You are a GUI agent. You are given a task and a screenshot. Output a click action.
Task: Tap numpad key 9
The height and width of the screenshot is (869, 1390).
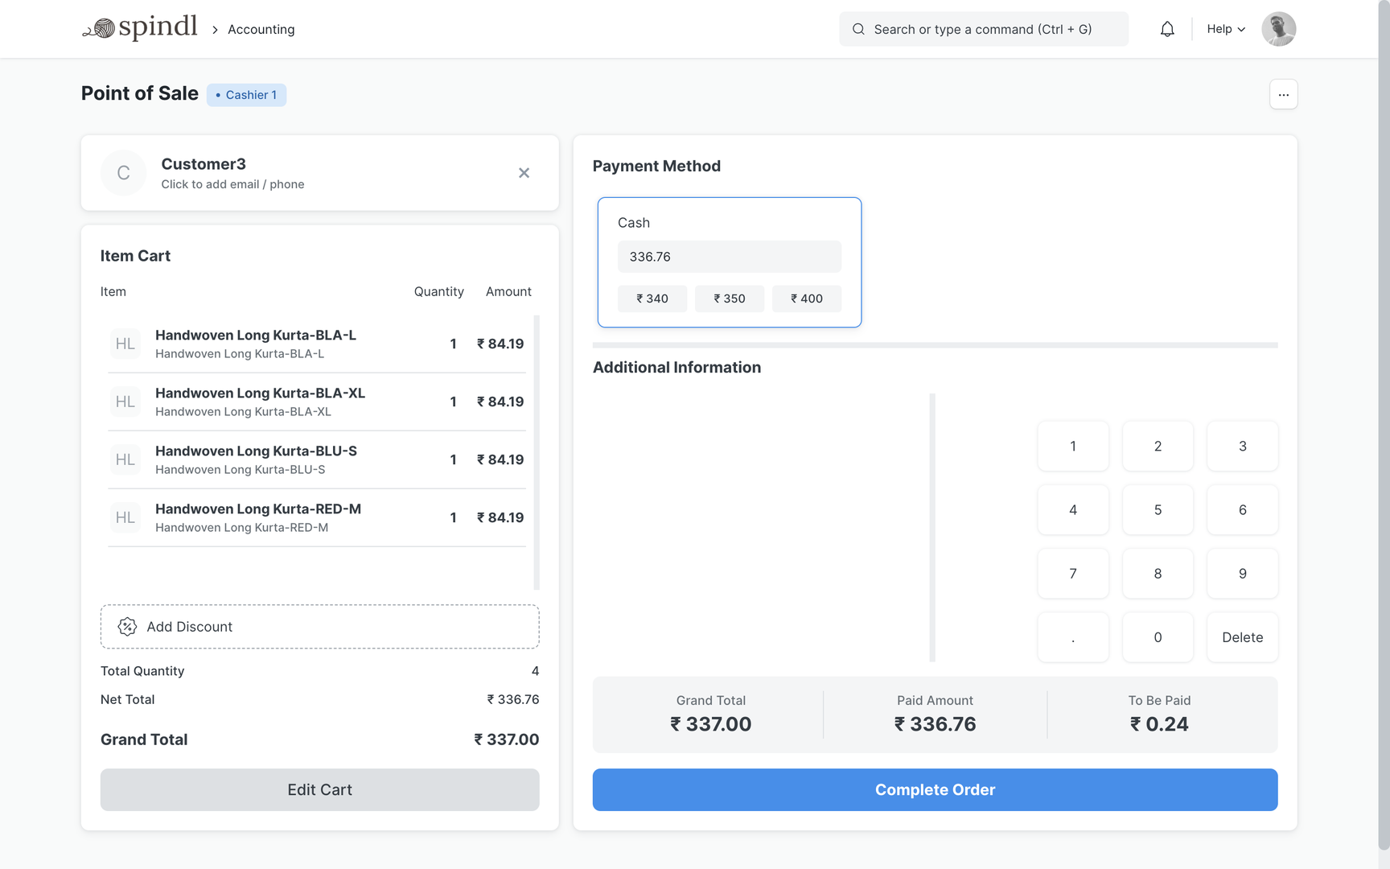[x=1242, y=573]
